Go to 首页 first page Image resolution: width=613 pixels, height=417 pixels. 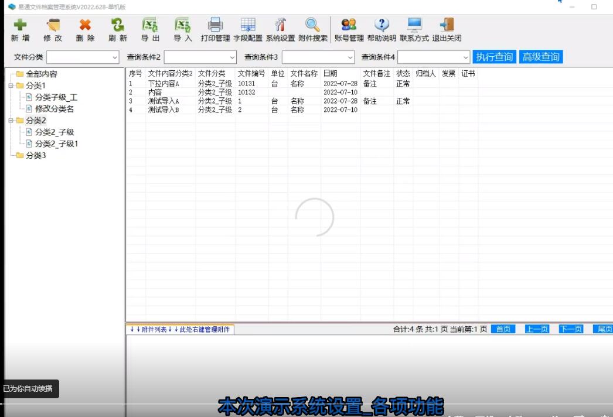coord(503,329)
